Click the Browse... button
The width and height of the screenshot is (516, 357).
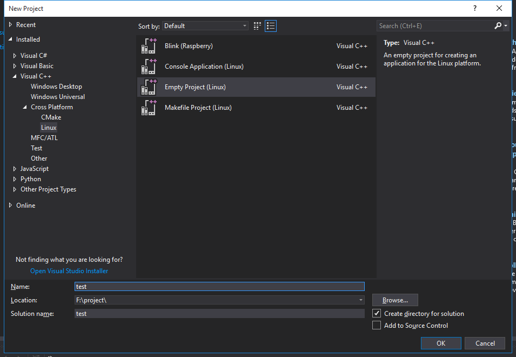click(x=395, y=300)
